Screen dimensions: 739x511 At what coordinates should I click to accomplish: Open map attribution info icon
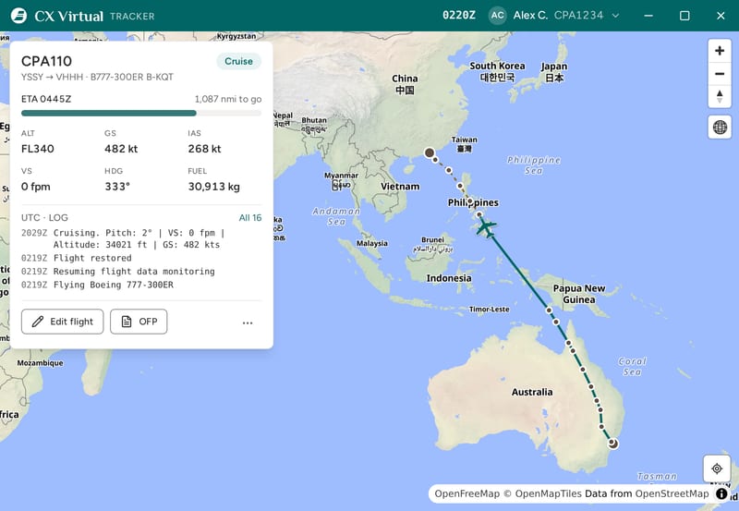click(x=721, y=493)
